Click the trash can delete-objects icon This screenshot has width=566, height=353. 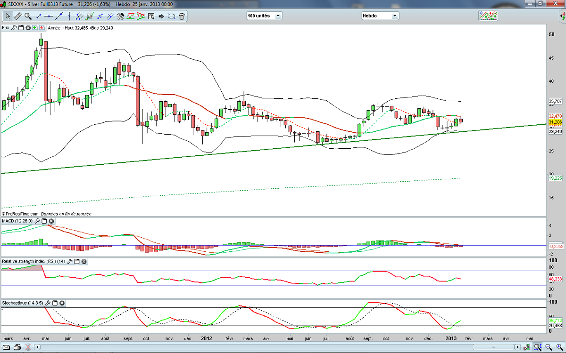pyautogui.click(x=182, y=16)
